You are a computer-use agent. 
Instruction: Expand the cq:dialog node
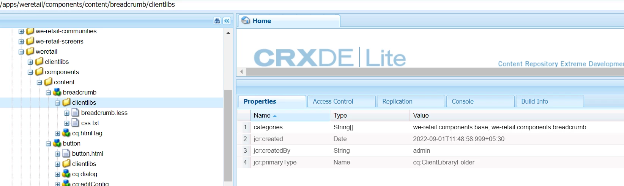[58, 174]
